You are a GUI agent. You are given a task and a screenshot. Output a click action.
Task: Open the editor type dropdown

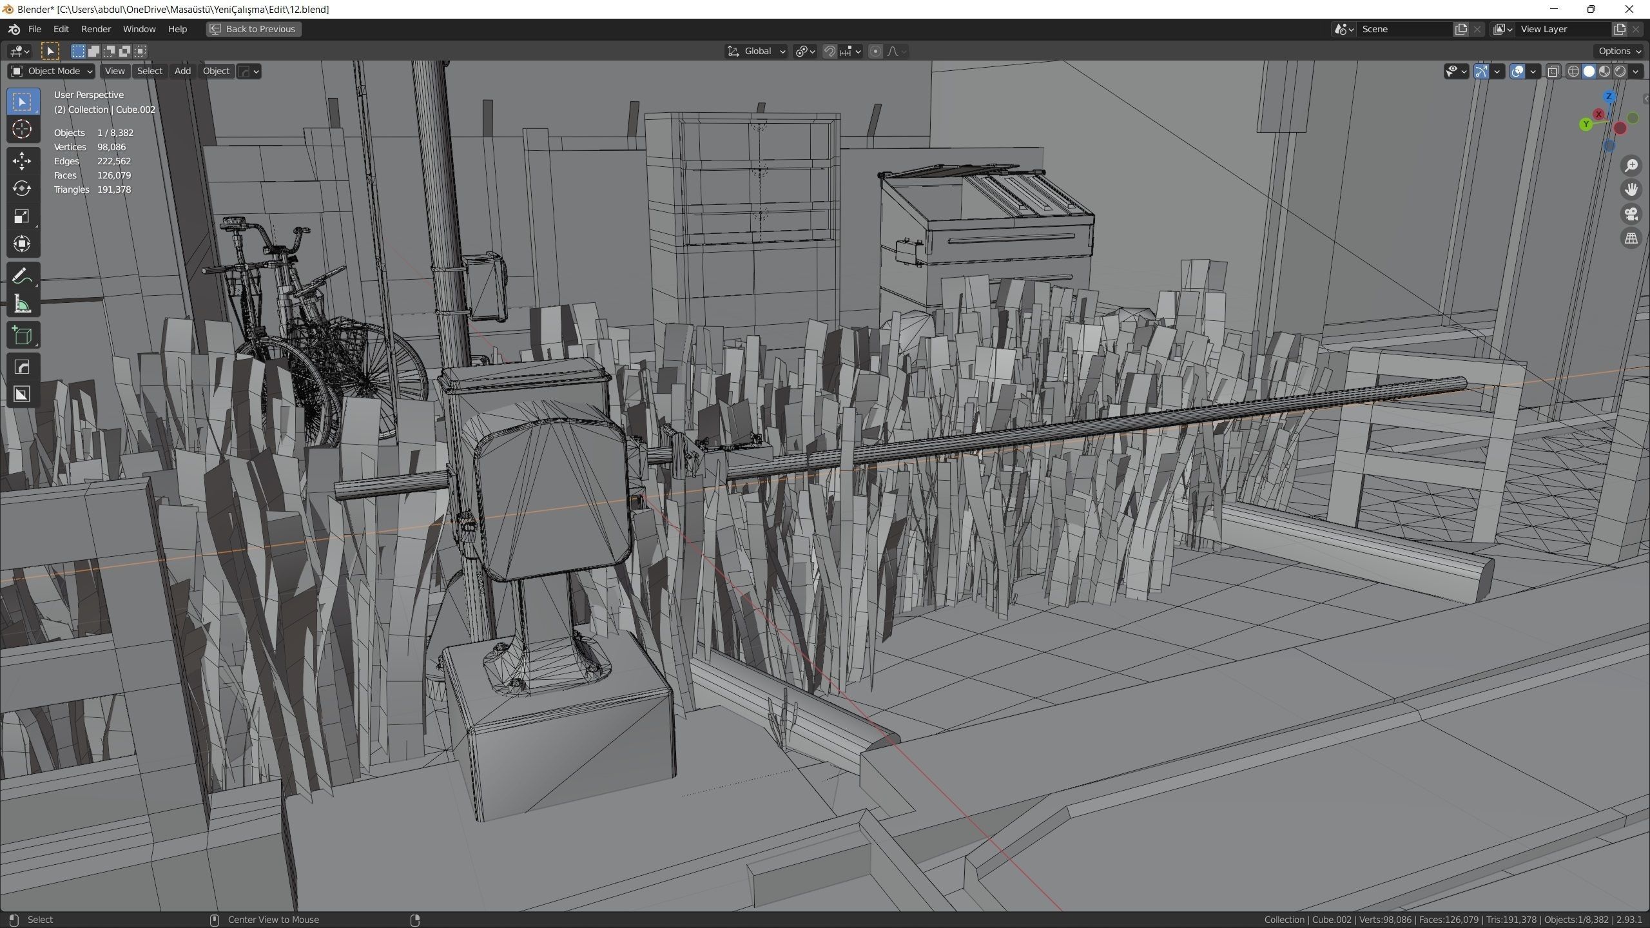point(19,51)
